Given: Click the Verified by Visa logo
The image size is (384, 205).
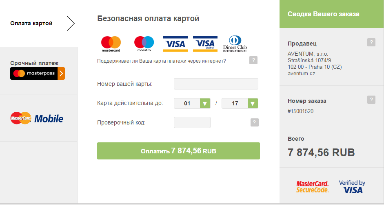Looking at the screenshot, I should (352, 187).
